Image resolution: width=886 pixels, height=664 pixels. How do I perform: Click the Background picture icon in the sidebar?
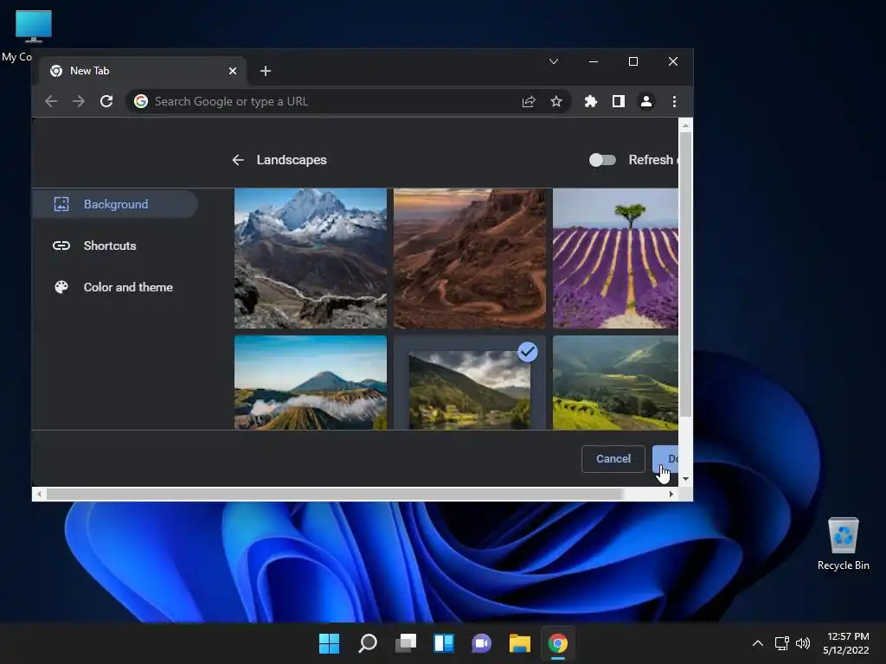coord(61,204)
